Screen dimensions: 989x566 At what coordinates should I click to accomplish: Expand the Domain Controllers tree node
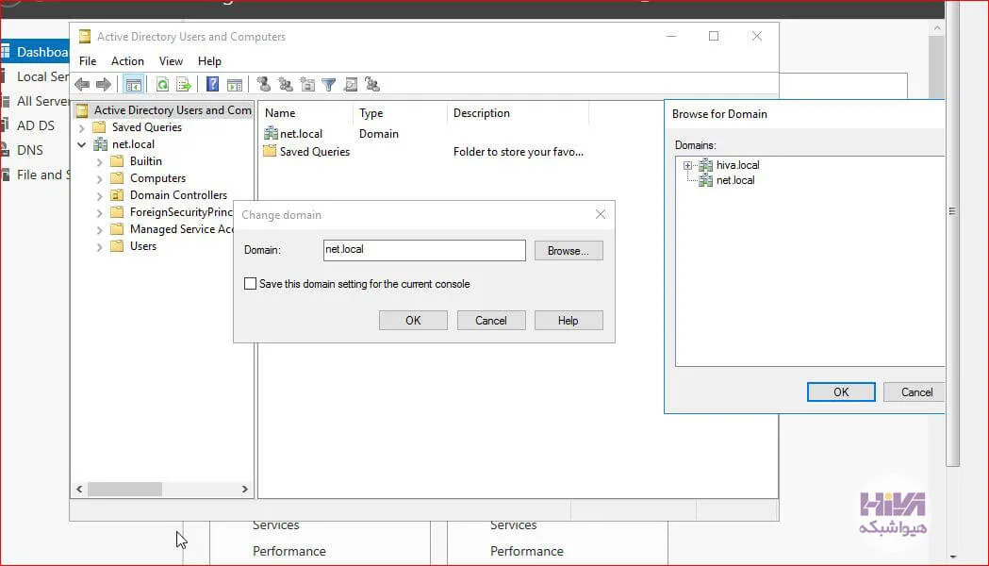[99, 195]
